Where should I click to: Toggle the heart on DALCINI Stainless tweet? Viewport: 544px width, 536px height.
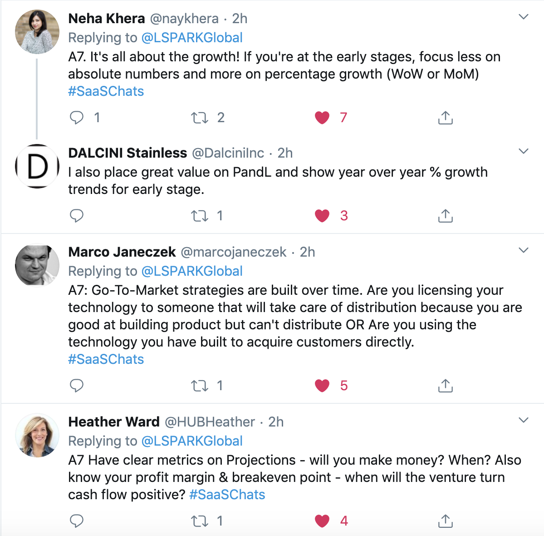point(322,216)
